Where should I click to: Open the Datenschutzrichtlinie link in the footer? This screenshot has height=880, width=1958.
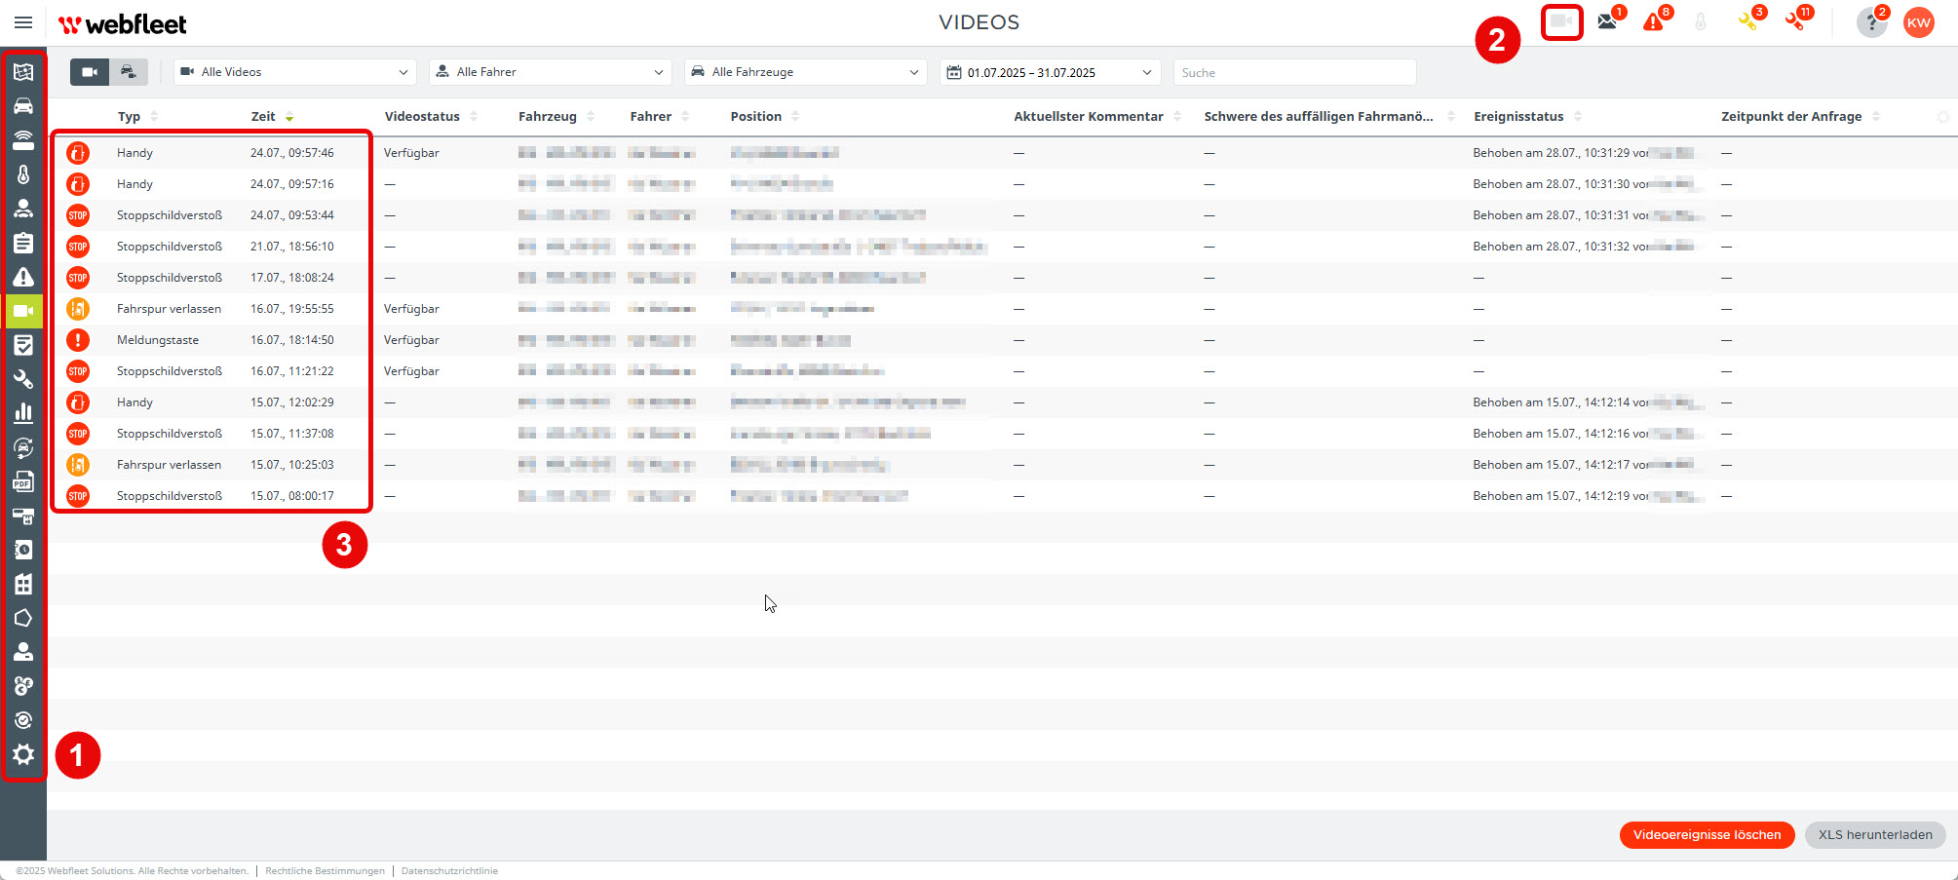(x=449, y=870)
